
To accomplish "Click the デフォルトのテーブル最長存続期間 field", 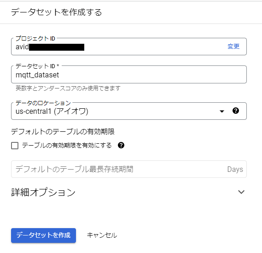I will tap(129, 169).
